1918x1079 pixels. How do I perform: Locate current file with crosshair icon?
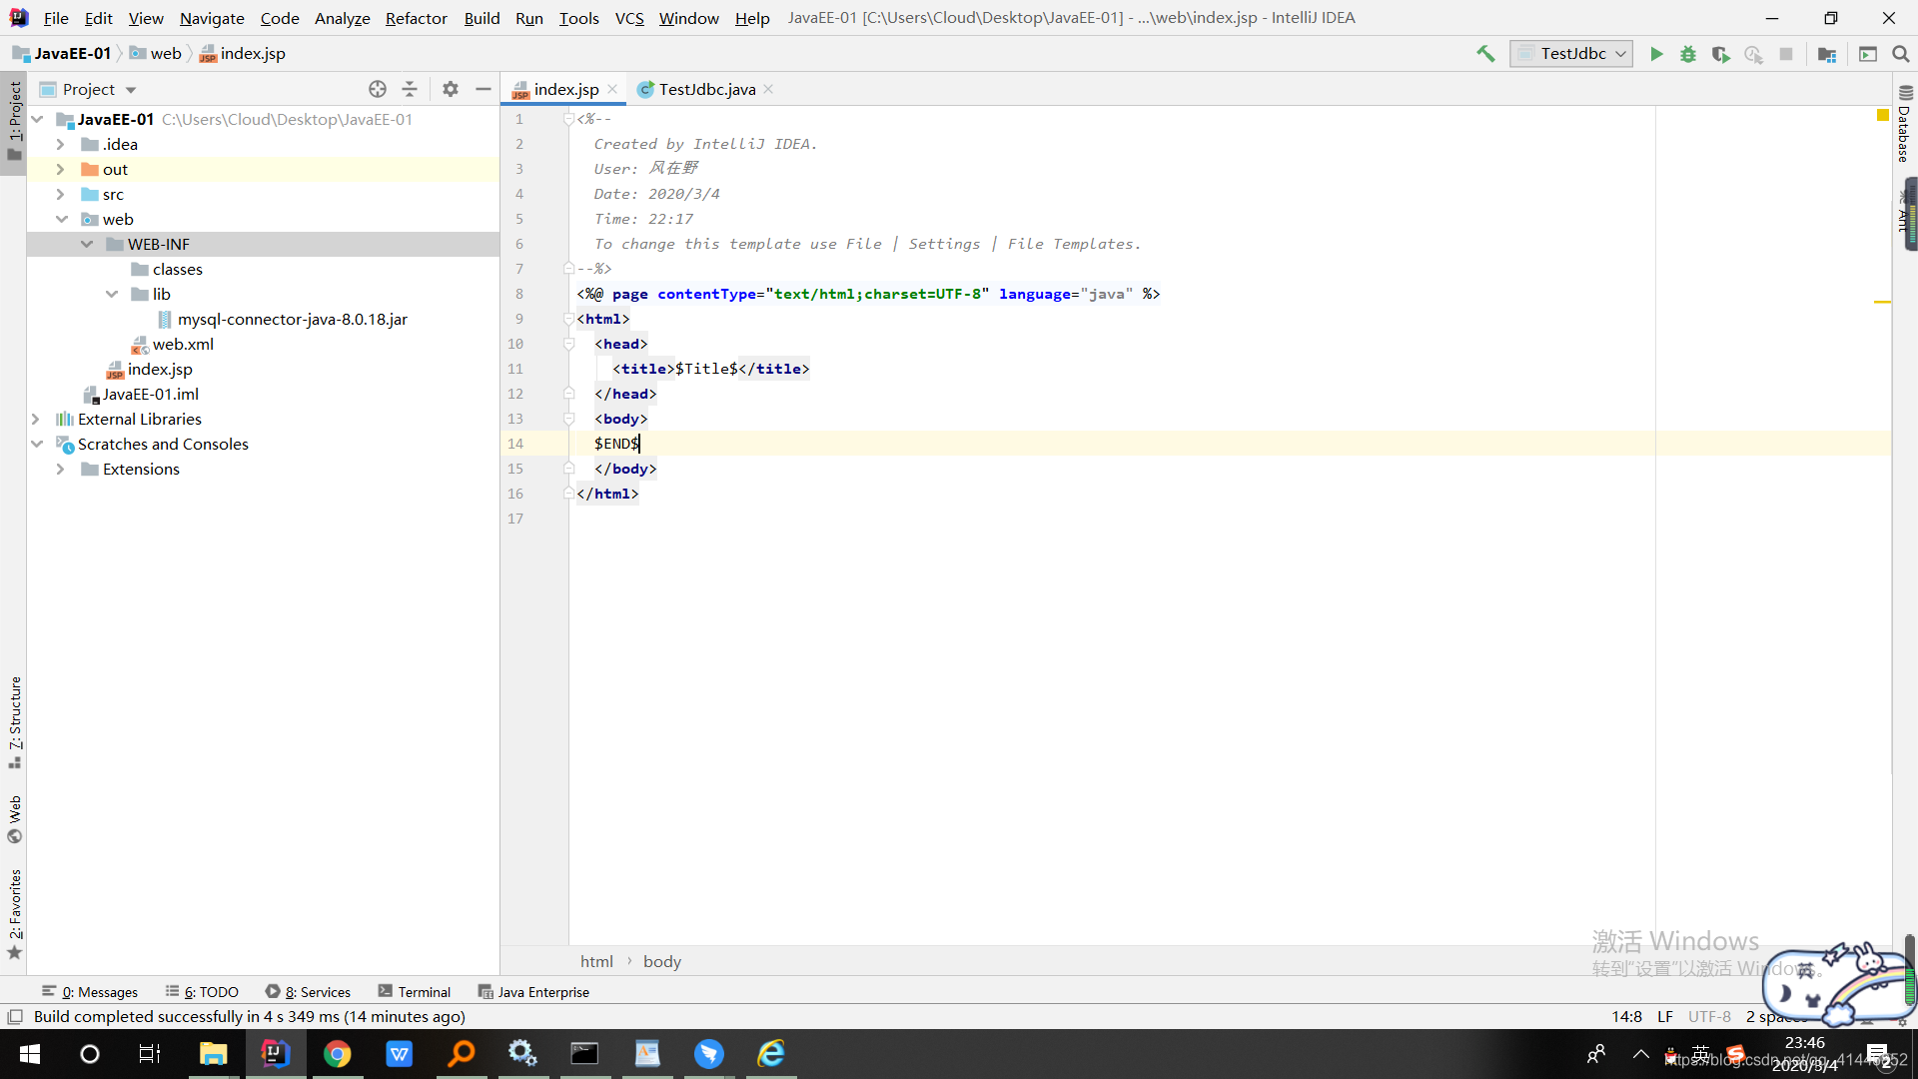(x=378, y=89)
